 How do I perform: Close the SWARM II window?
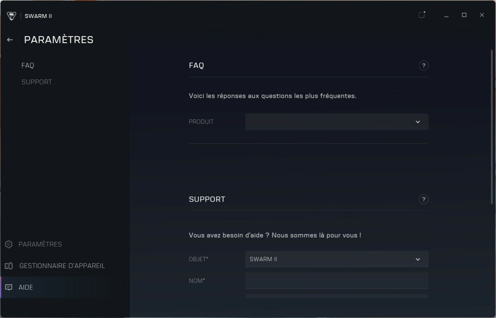pyautogui.click(x=482, y=15)
